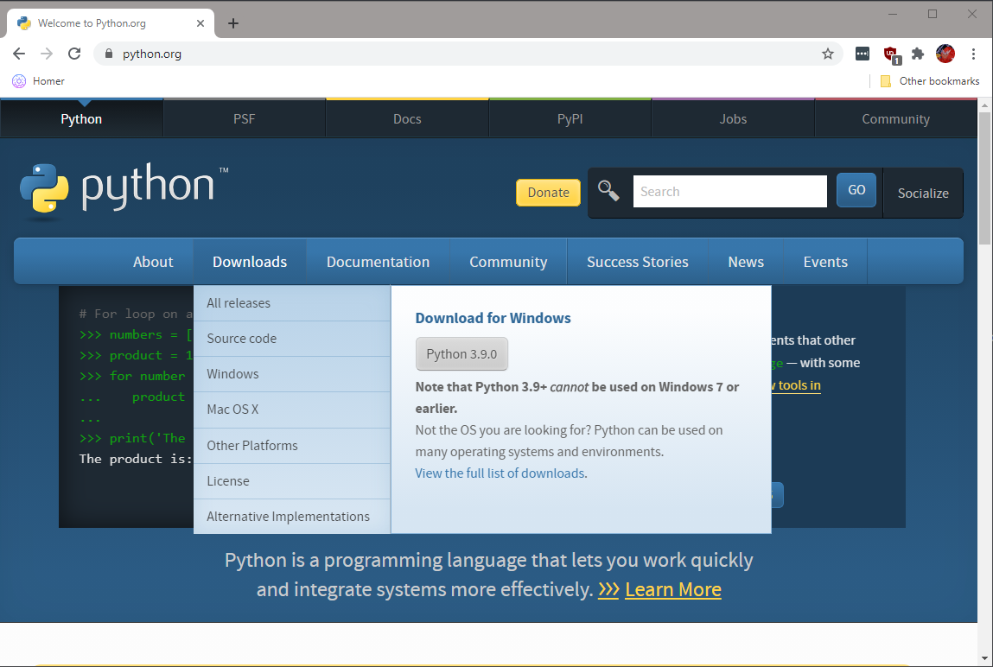Click the search magnifier icon

tap(609, 190)
